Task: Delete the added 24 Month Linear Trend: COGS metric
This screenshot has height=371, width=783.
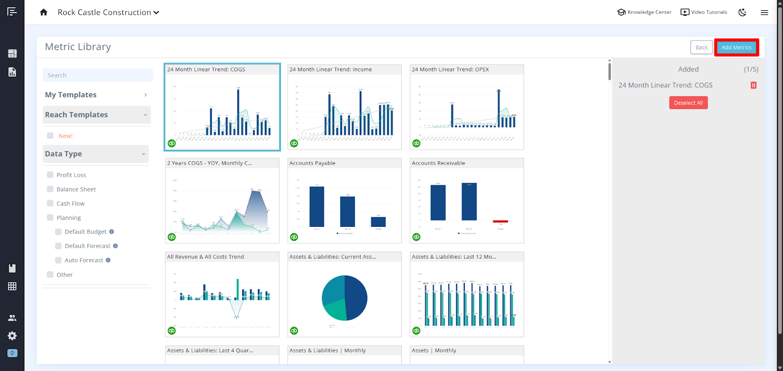Action: pyautogui.click(x=754, y=85)
